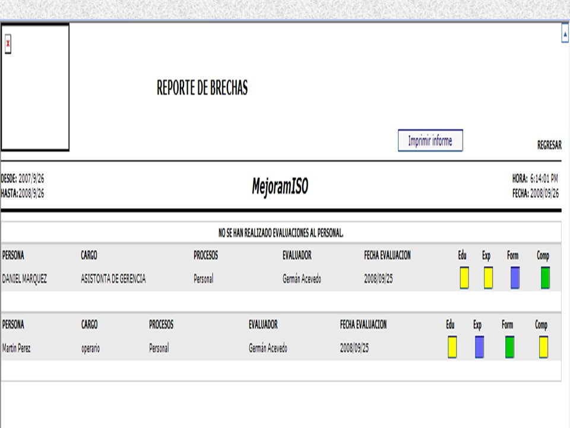Click the NO SE HAN REALIZADO EVALUACIONES message
570x428 pixels.
point(281,233)
